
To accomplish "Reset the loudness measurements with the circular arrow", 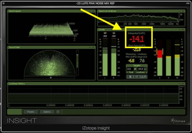I will tap(137, 77).
